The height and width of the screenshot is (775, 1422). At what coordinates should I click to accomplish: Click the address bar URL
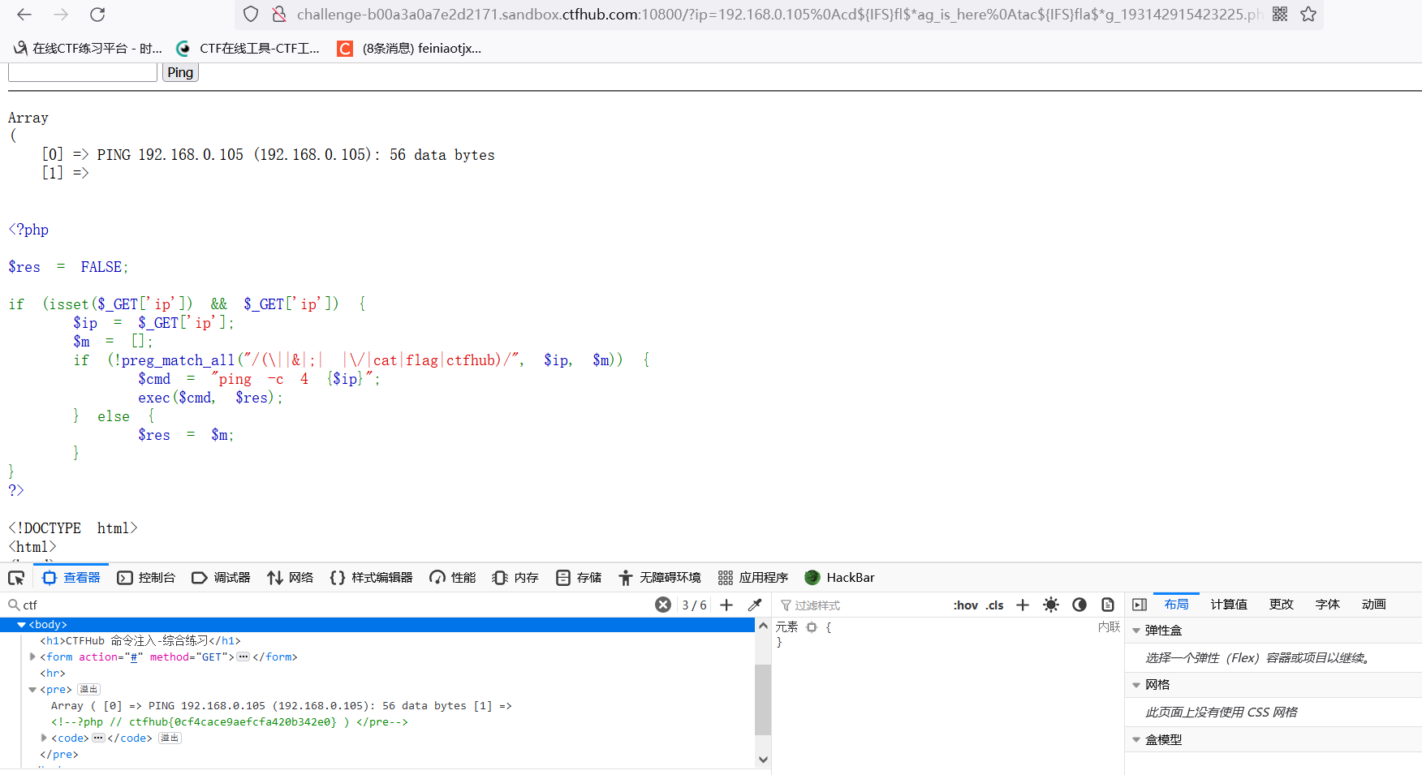[779, 15]
